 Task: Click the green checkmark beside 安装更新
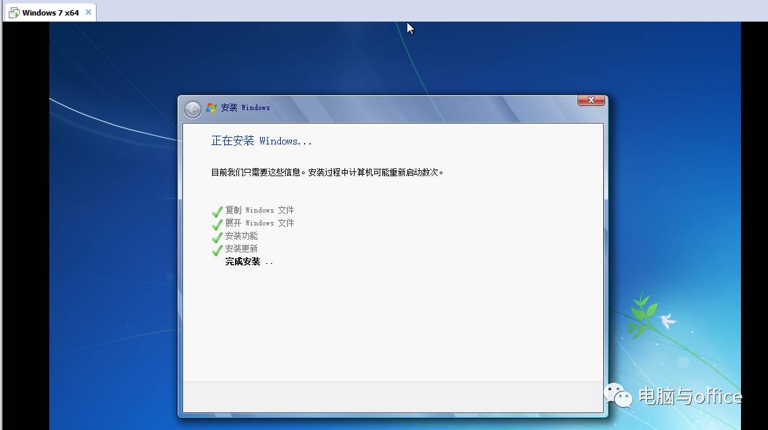pos(217,248)
